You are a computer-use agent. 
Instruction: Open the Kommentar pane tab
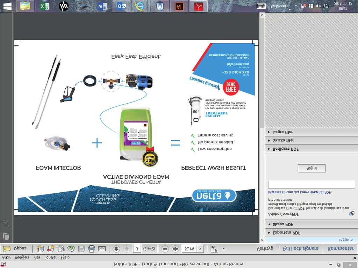pos(341,248)
